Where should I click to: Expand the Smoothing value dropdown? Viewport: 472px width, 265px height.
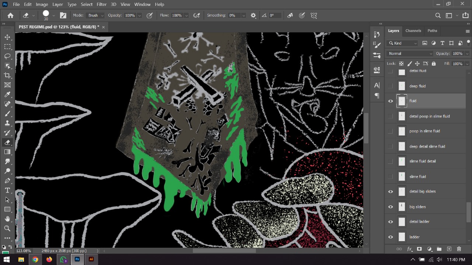point(243,15)
